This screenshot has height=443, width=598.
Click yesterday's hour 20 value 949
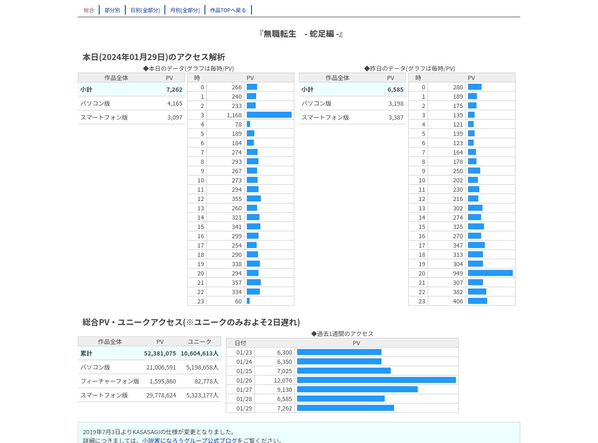458,273
